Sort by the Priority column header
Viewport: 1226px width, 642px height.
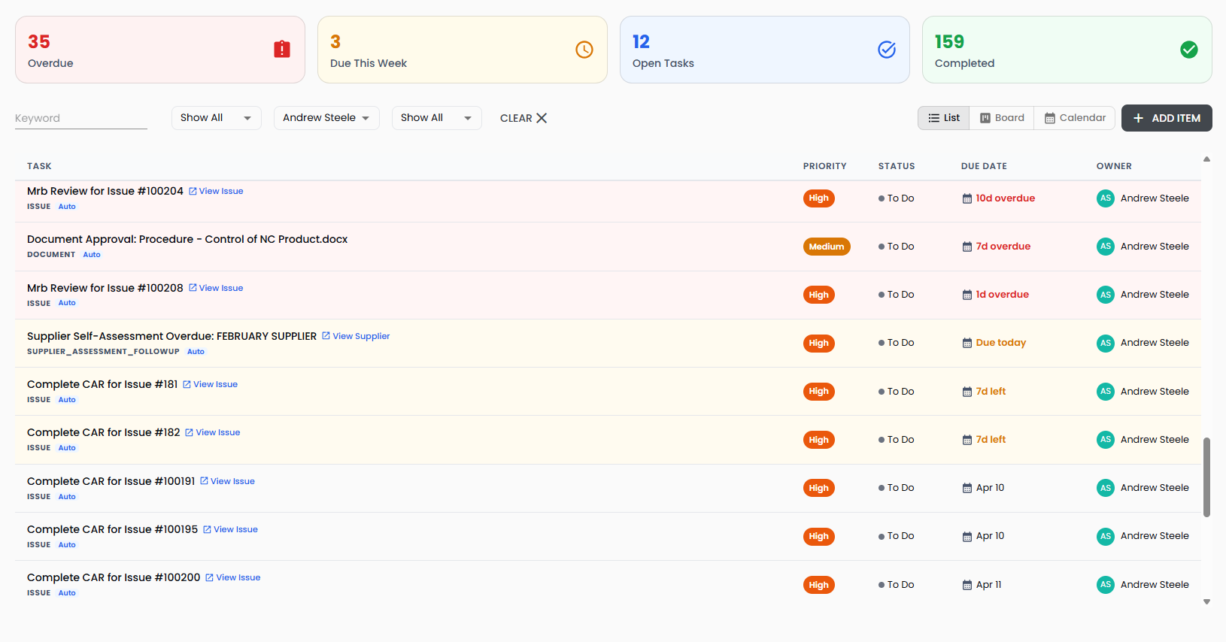tap(824, 166)
